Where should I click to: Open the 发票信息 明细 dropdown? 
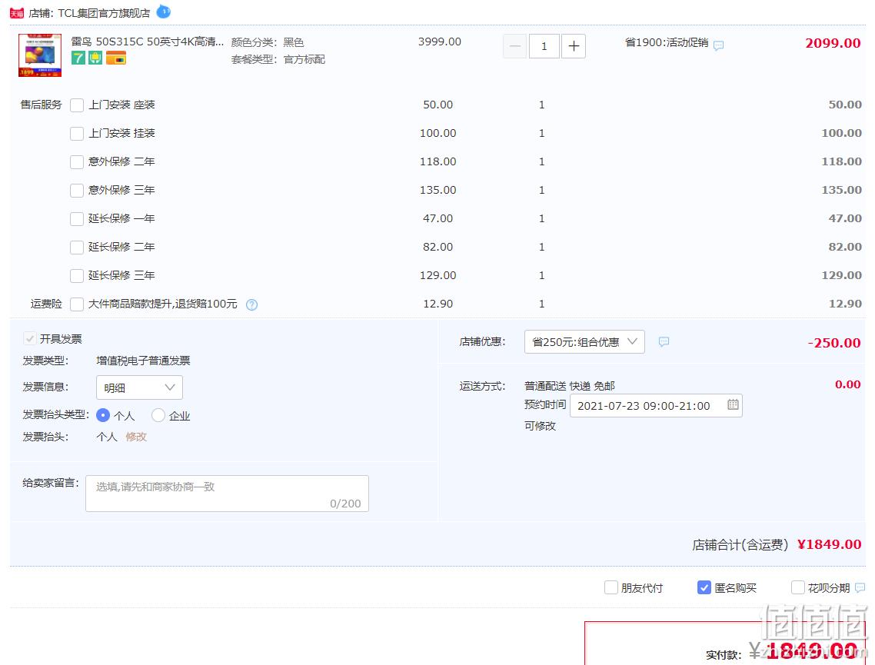(x=139, y=387)
